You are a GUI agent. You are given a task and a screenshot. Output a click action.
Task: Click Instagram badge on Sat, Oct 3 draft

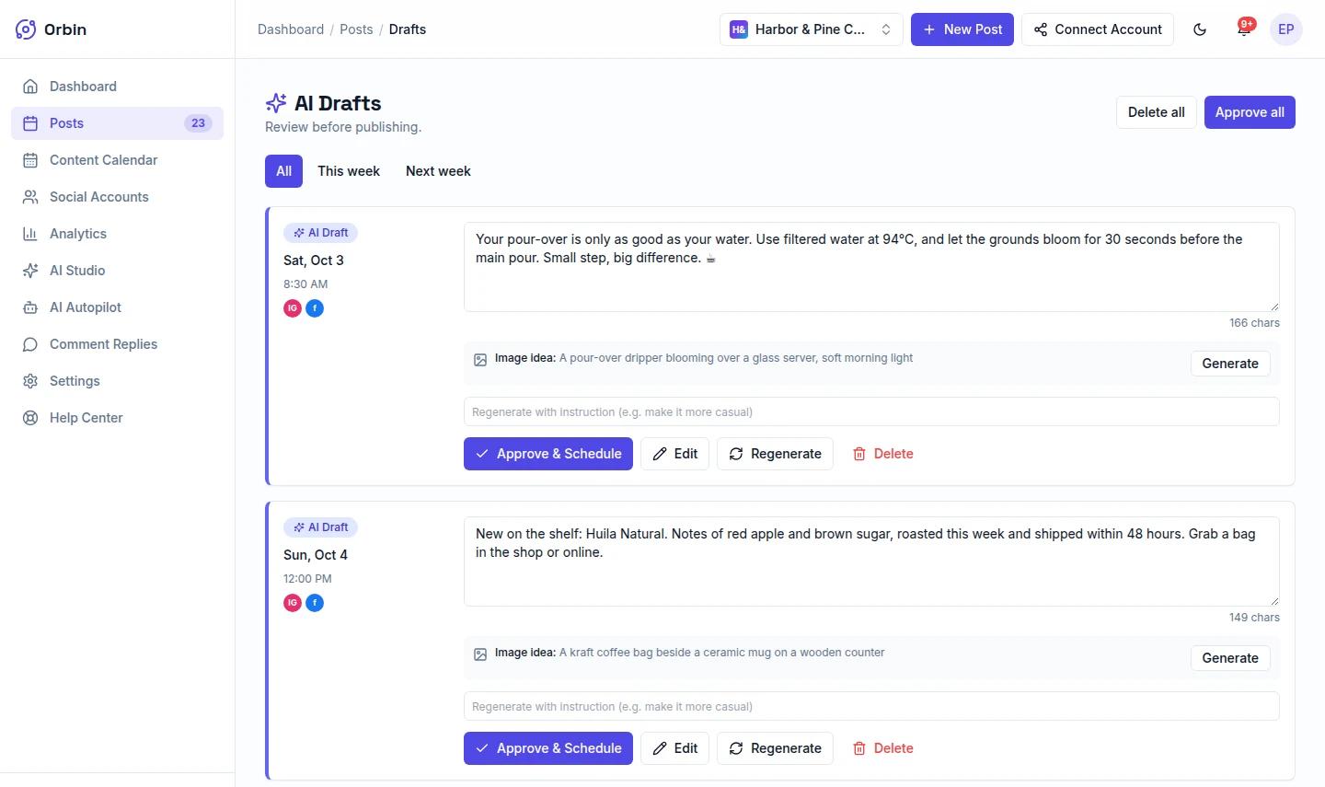point(293,308)
